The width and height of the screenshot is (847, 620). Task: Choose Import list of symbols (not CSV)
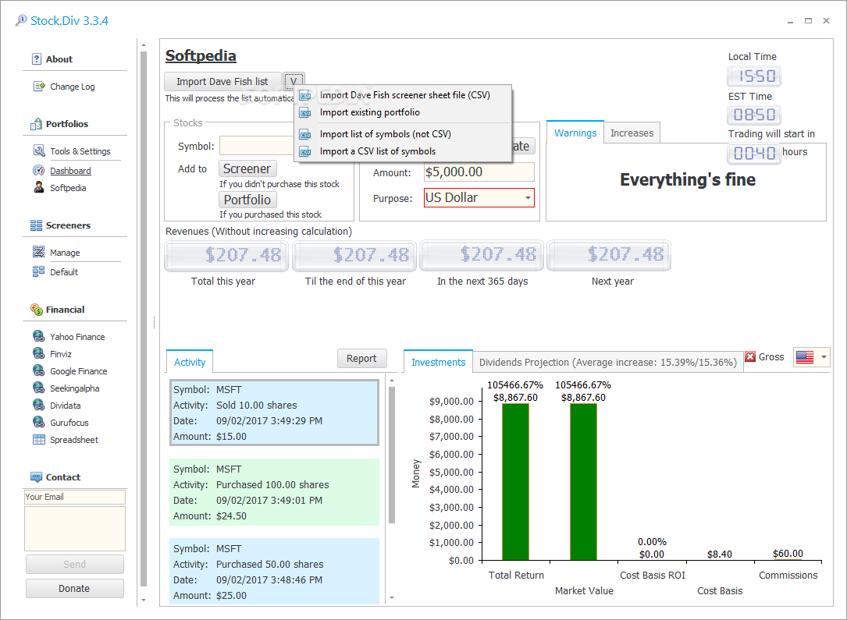click(x=404, y=134)
